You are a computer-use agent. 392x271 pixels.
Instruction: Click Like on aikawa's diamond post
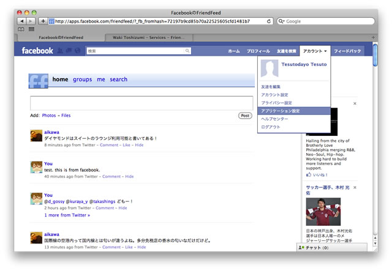click(127, 145)
